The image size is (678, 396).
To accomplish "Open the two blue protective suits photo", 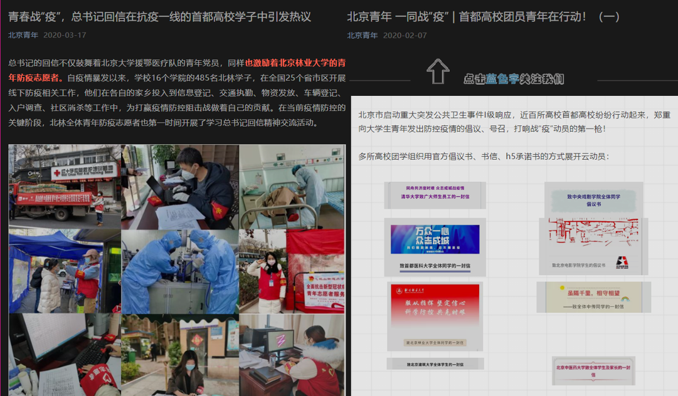I will pyautogui.click(x=180, y=271).
